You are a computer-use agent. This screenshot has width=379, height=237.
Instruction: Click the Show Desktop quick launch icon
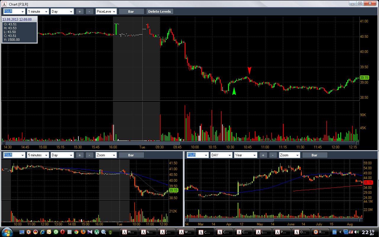(22, 232)
